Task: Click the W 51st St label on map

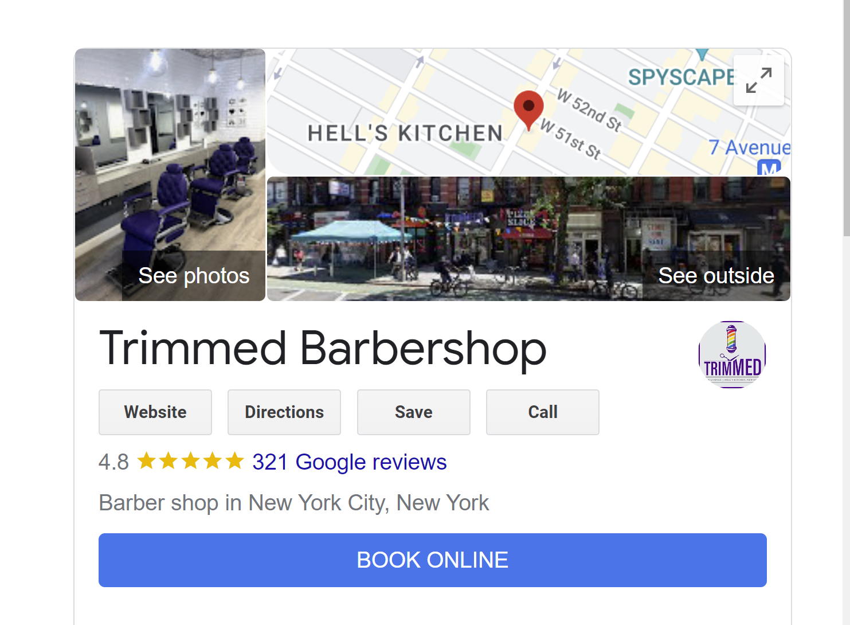Action: 571,139
